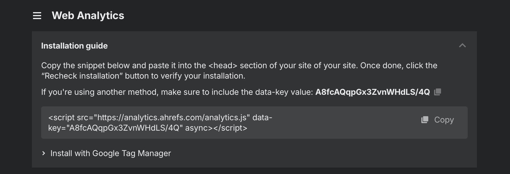Screen dimensions: 510x174
Task: Click the "<script src=" opening tag text
Action: pyautogui.click(x=70, y=118)
